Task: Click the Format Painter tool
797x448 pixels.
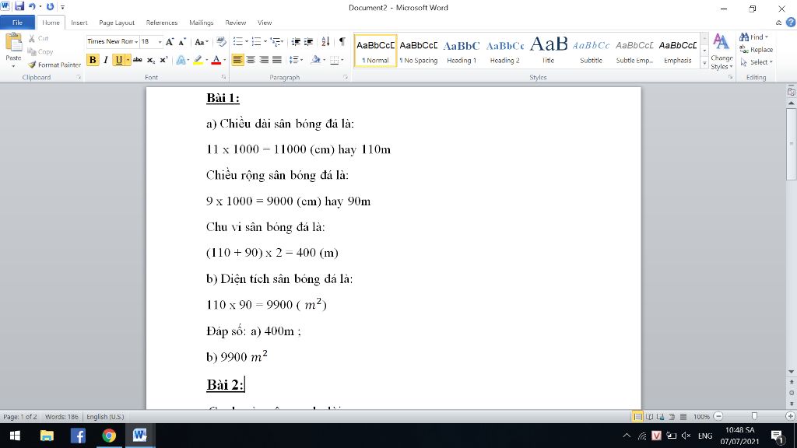Action: [54, 65]
